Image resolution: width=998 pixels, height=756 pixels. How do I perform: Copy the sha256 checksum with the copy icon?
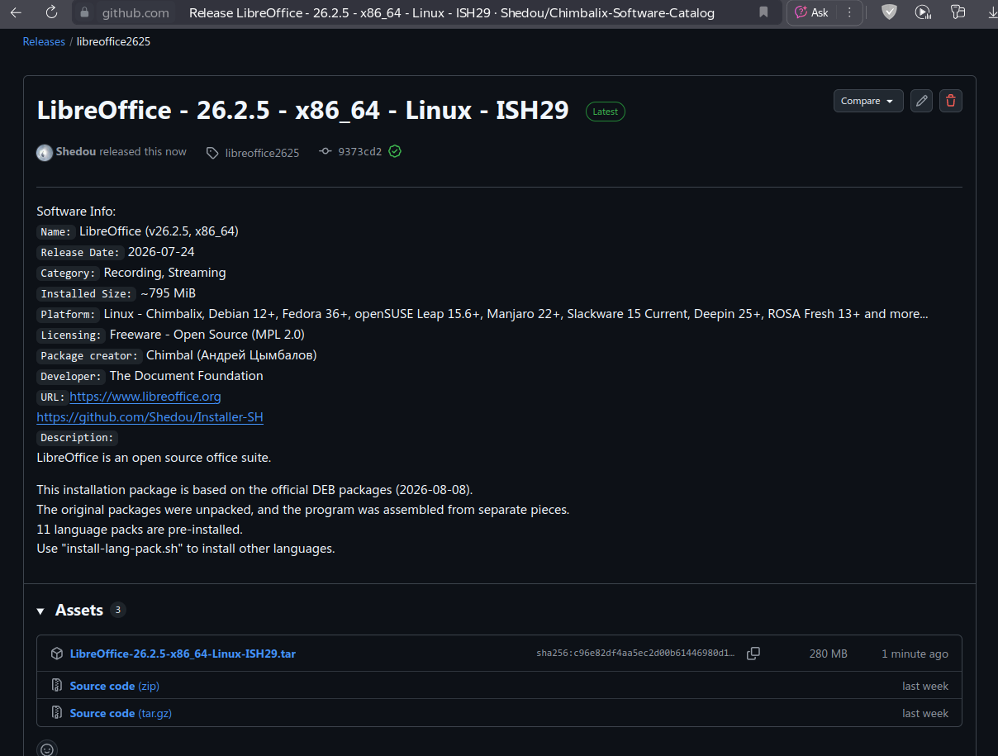point(753,654)
